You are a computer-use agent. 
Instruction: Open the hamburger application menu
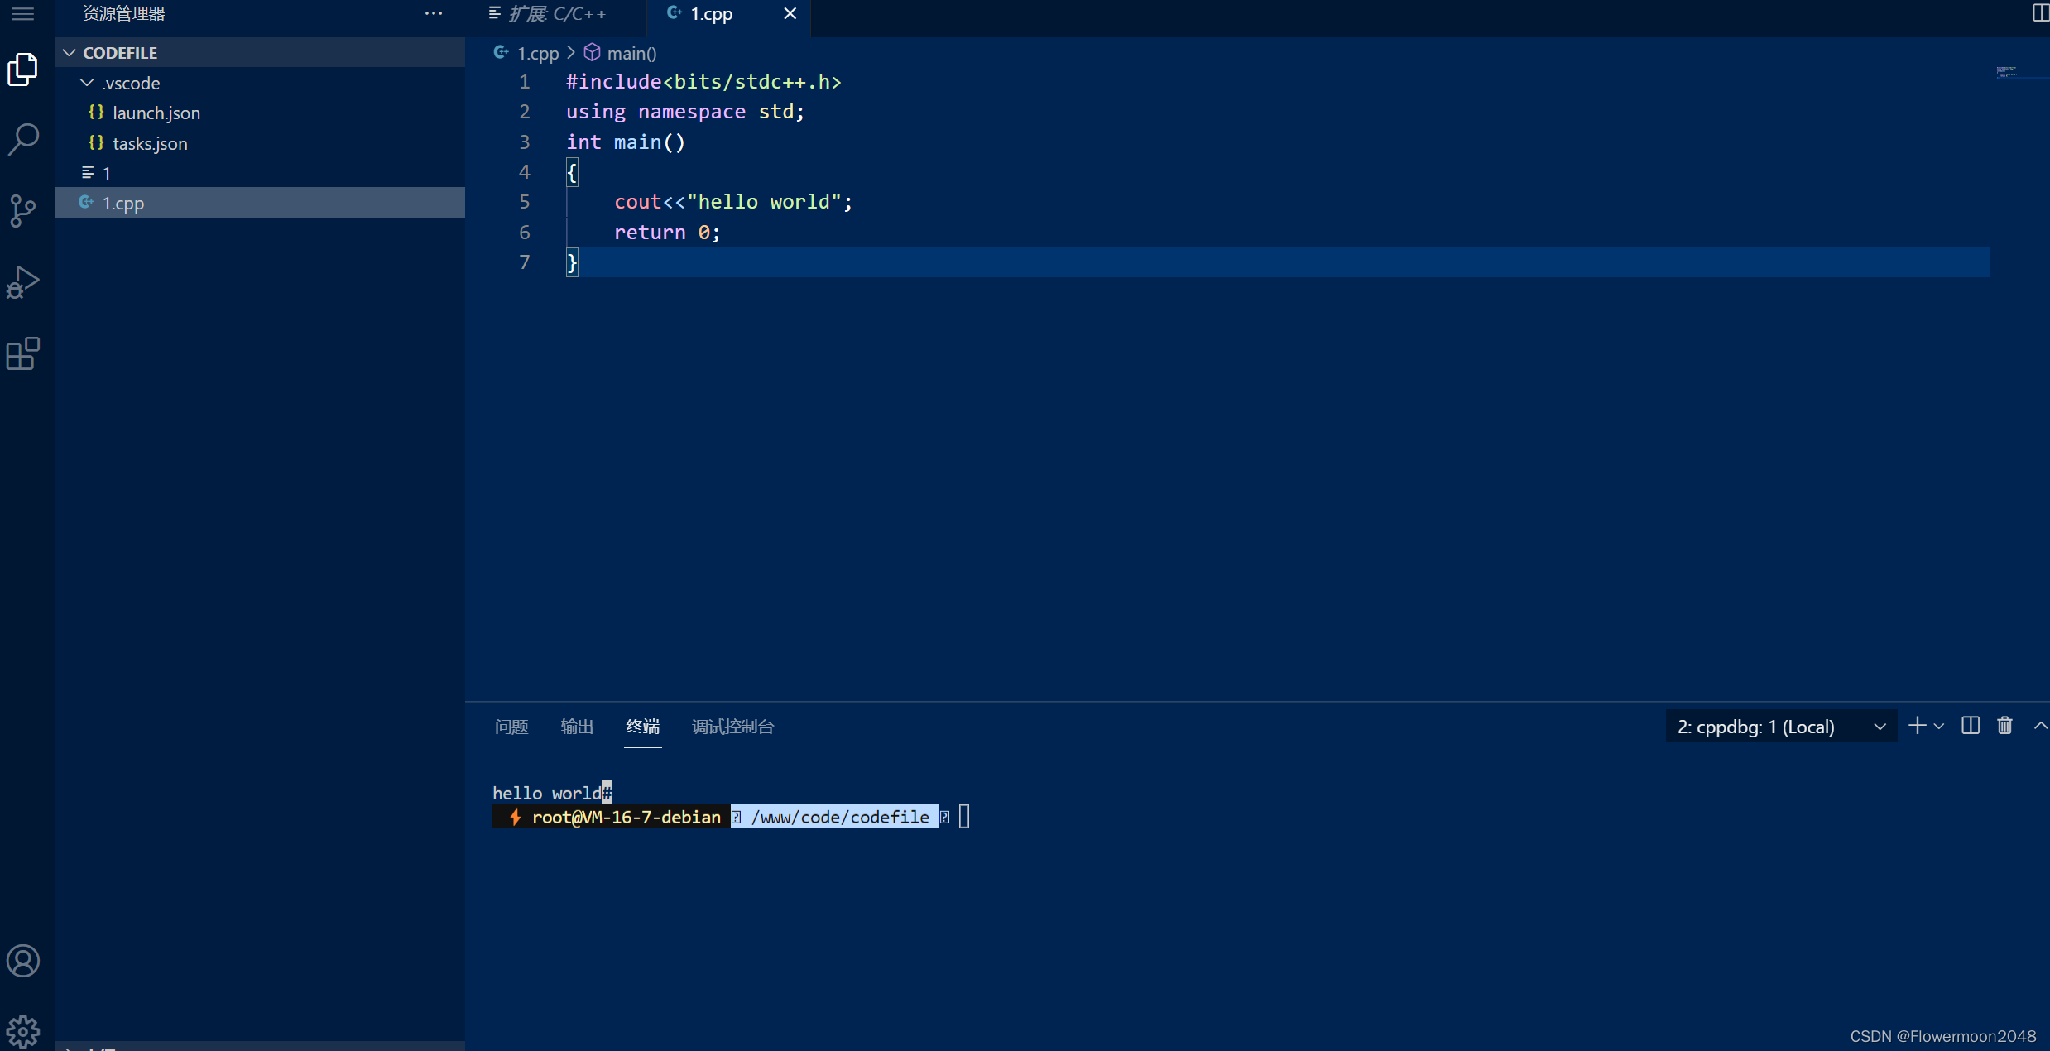click(22, 13)
